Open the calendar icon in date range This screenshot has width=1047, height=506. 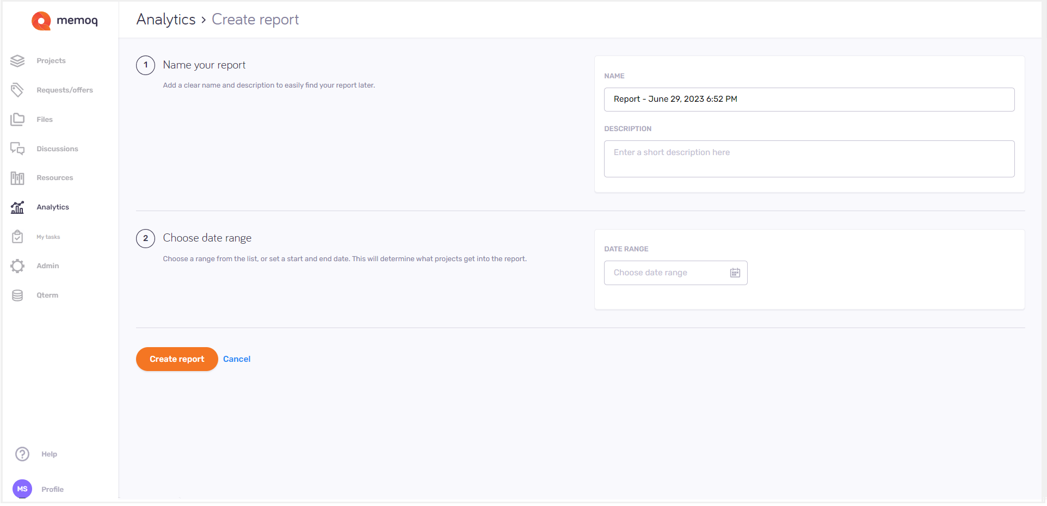735,273
